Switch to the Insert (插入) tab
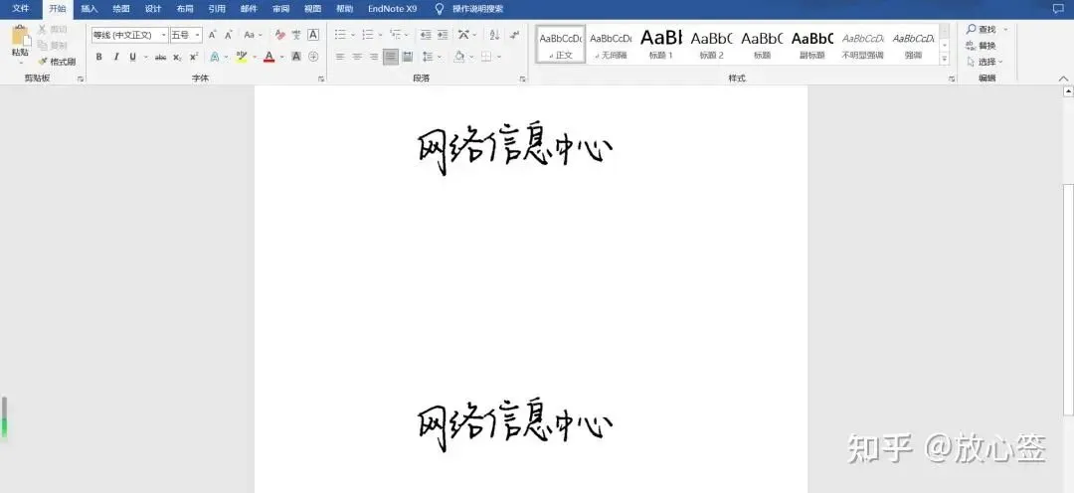The image size is (1074, 493). coord(89,9)
